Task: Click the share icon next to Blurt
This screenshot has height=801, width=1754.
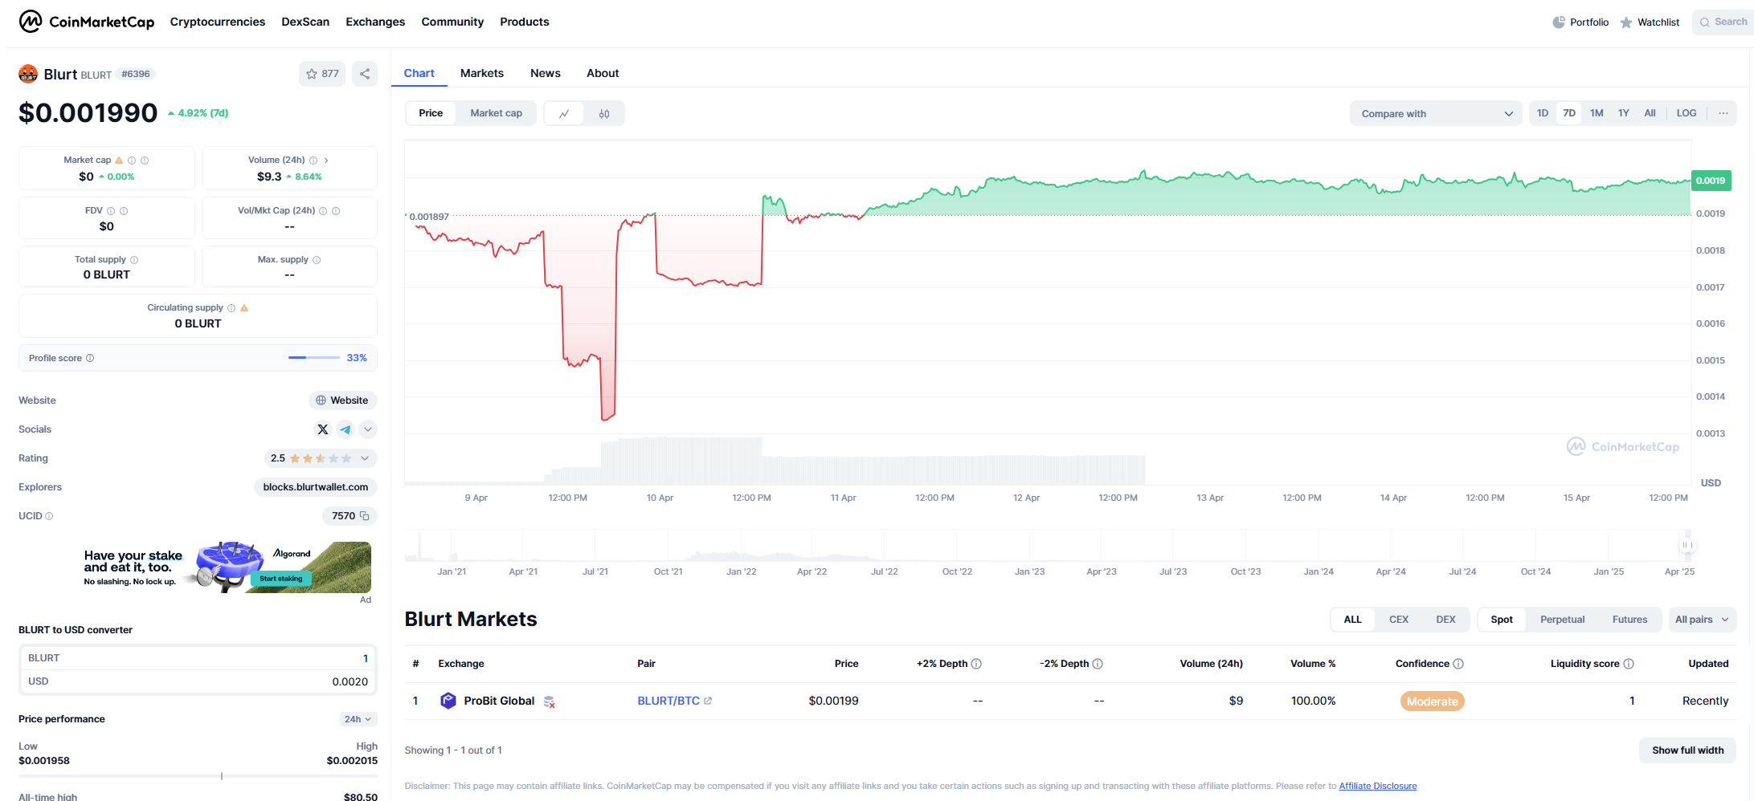Action: (365, 74)
